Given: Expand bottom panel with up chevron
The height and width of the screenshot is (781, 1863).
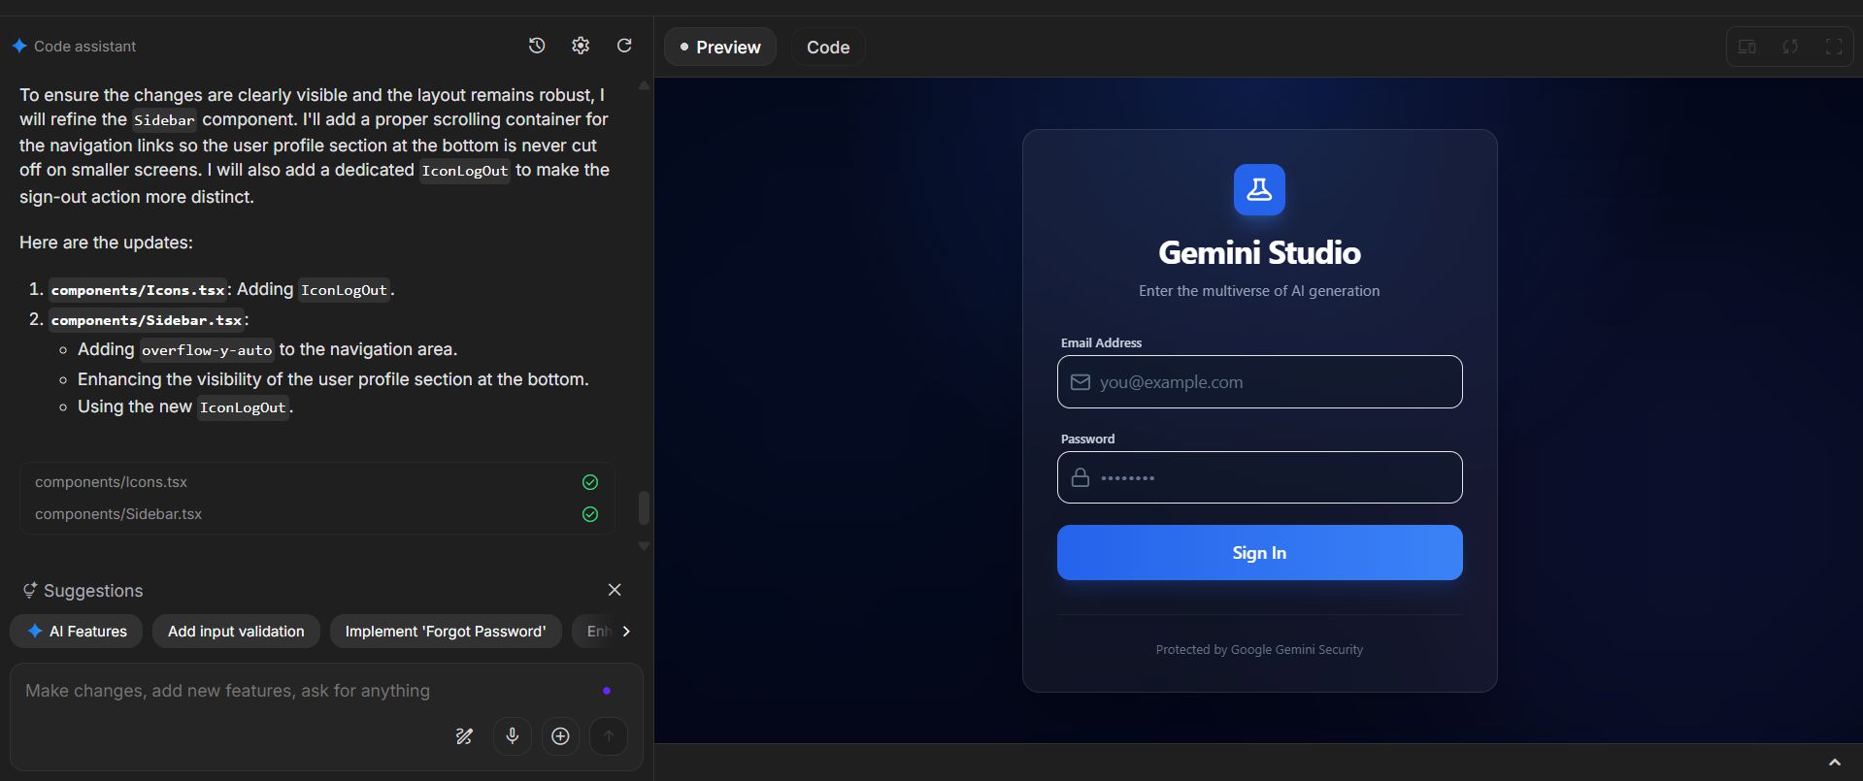Looking at the screenshot, I should click(x=1835, y=763).
